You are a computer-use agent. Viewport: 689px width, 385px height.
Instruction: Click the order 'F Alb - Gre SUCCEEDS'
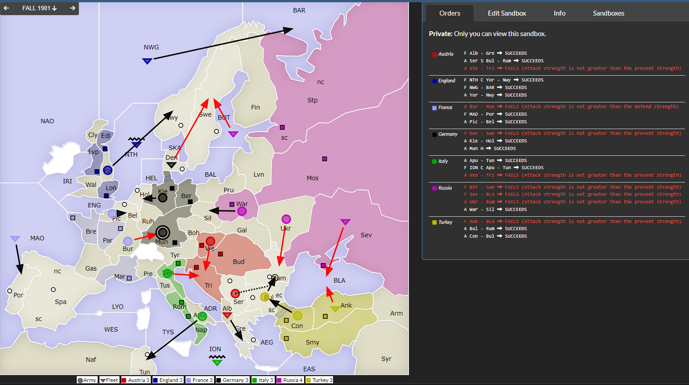coord(495,53)
